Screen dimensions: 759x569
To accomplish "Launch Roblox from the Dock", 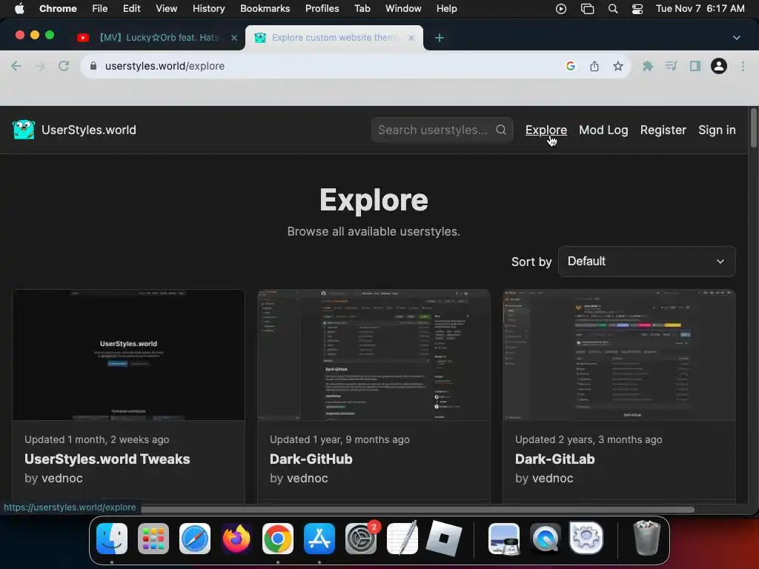I will click(x=444, y=539).
